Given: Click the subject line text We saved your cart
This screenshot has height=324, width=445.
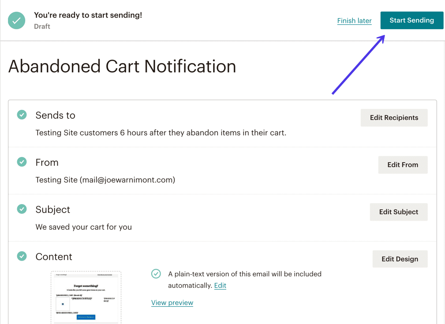Looking at the screenshot, I should pyautogui.click(x=84, y=227).
